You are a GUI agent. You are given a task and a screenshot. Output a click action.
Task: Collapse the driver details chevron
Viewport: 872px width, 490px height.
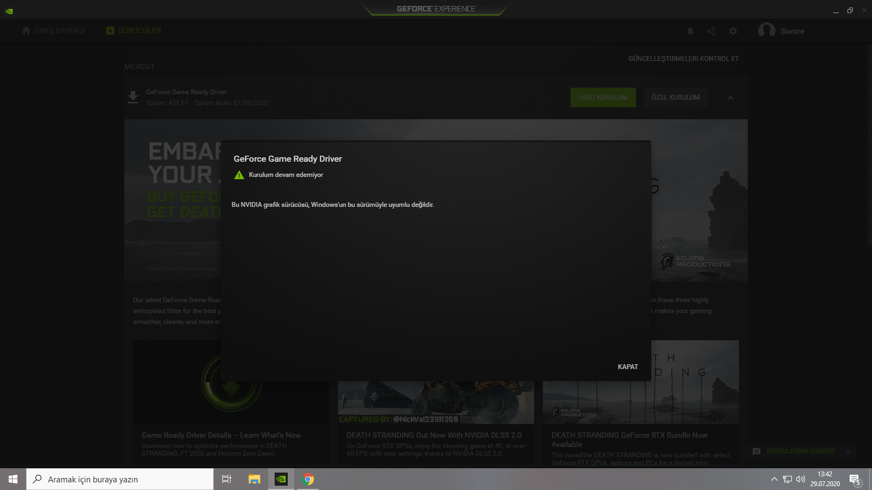[x=731, y=98]
